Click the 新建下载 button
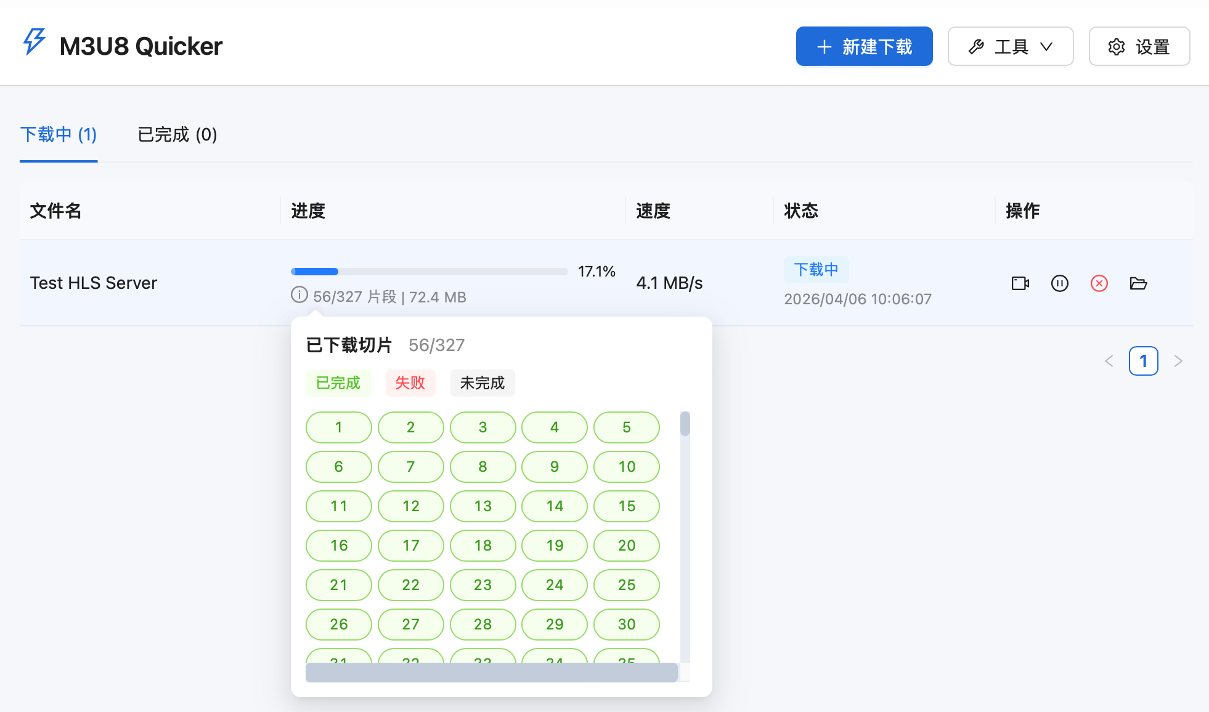Screen dimensions: 1209x712 click(864, 46)
